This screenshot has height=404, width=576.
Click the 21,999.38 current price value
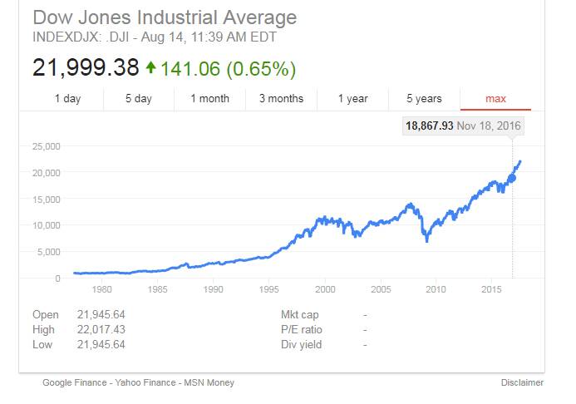[86, 67]
